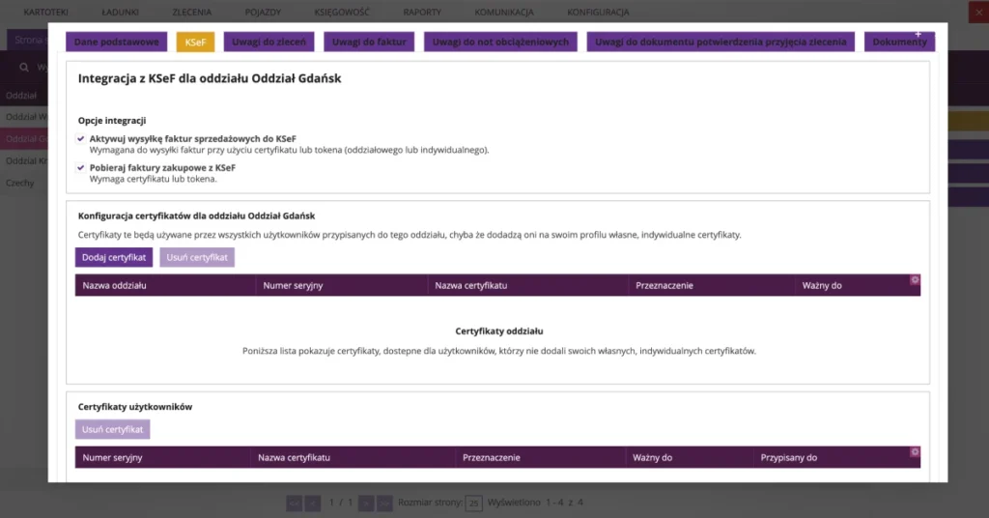Open the Uwagi do faktur tab

coord(369,42)
